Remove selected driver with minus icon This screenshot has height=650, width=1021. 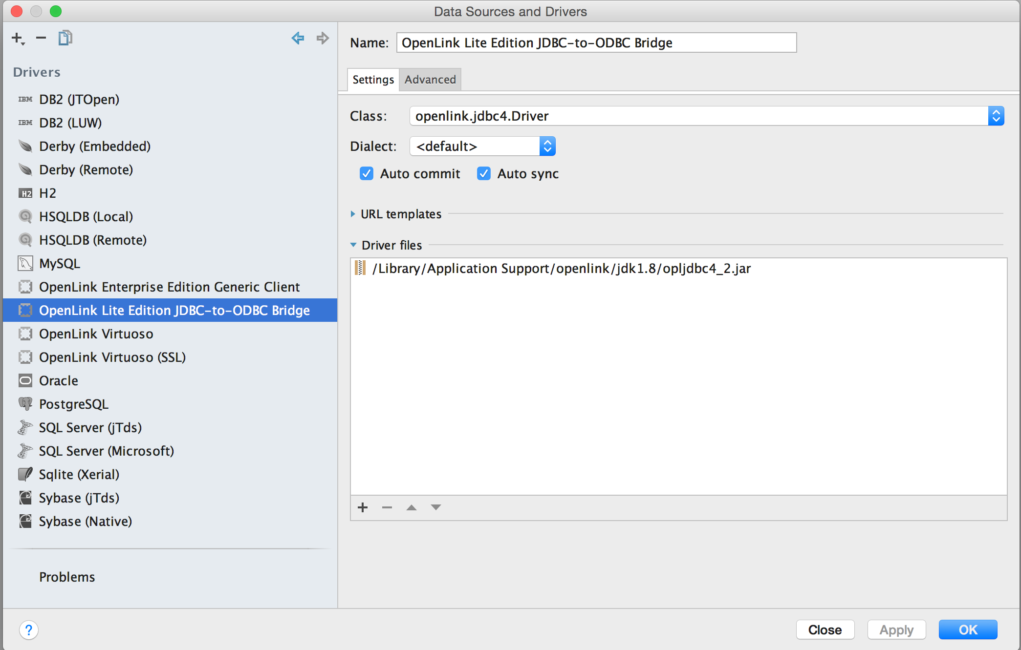(41, 38)
